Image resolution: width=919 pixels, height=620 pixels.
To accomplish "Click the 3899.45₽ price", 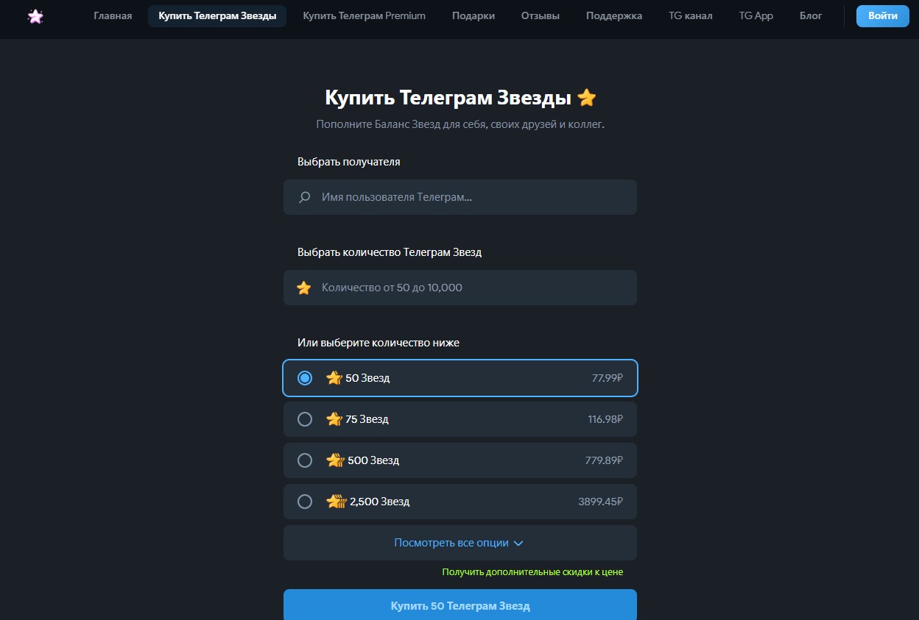I will pos(601,502).
